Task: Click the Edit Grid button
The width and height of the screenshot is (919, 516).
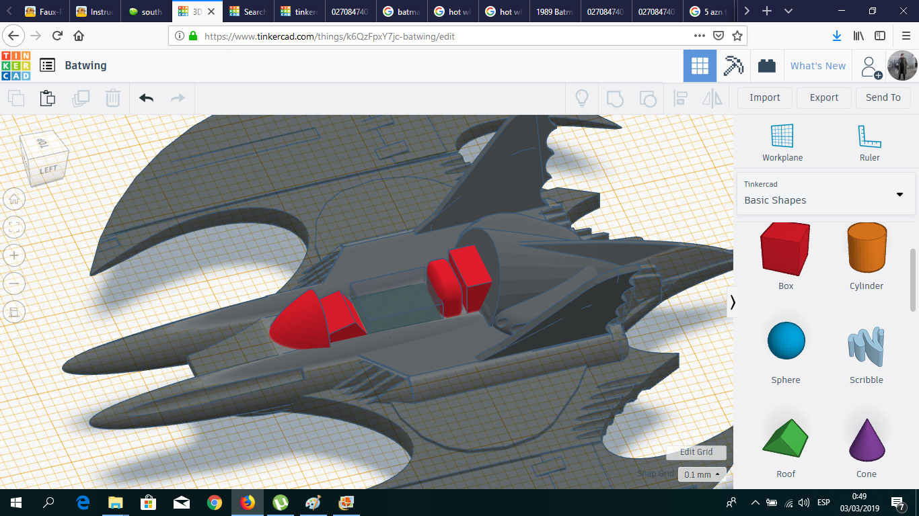Action: pyautogui.click(x=696, y=452)
